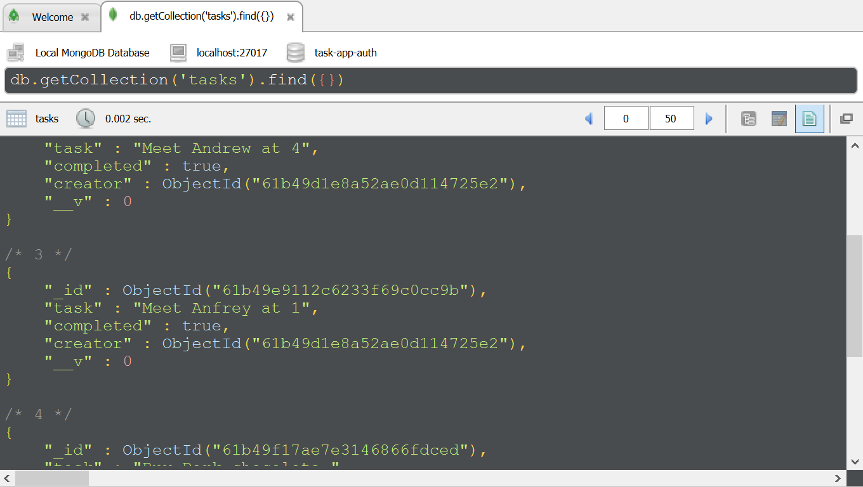Click the horizontal scrollbar left arrow
863x487 pixels.
tap(8, 478)
